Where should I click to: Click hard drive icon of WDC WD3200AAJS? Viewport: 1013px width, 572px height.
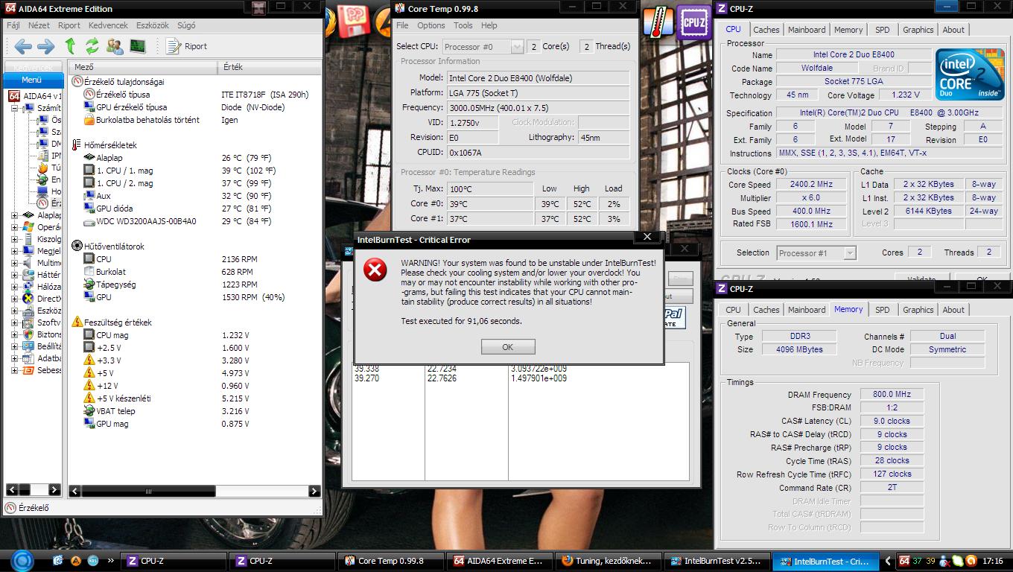[x=89, y=221]
